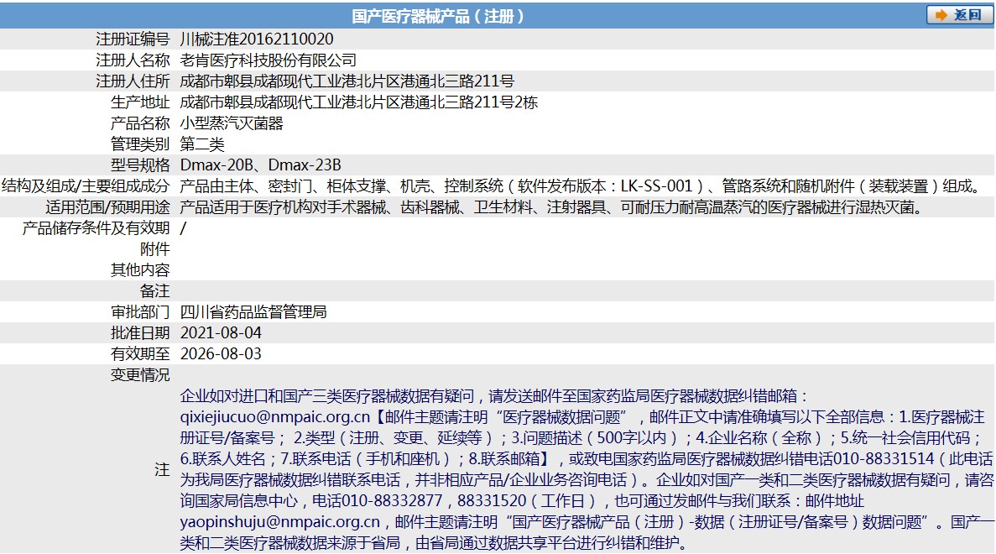Image resolution: width=996 pixels, height=554 pixels.
Task: Click the 产品储存条件及有效期 label
Action: [96, 228]
